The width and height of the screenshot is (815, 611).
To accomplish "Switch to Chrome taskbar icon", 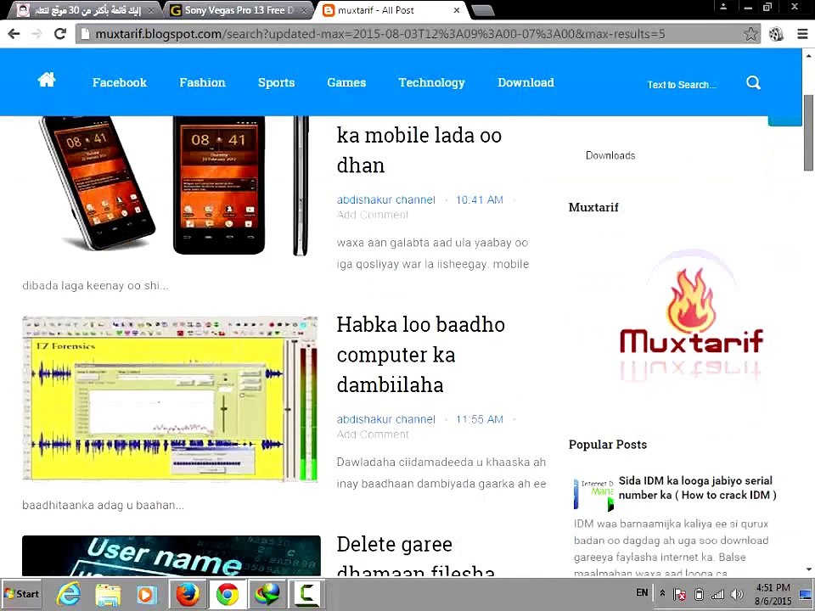I will 228,594.
